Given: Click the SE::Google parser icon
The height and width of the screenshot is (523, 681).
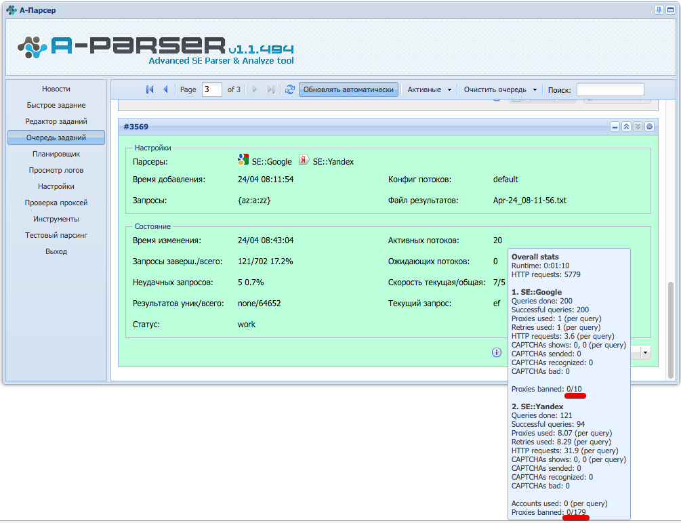Looking at the screenshot, I should pyautogui.click(x=243, y=159).
